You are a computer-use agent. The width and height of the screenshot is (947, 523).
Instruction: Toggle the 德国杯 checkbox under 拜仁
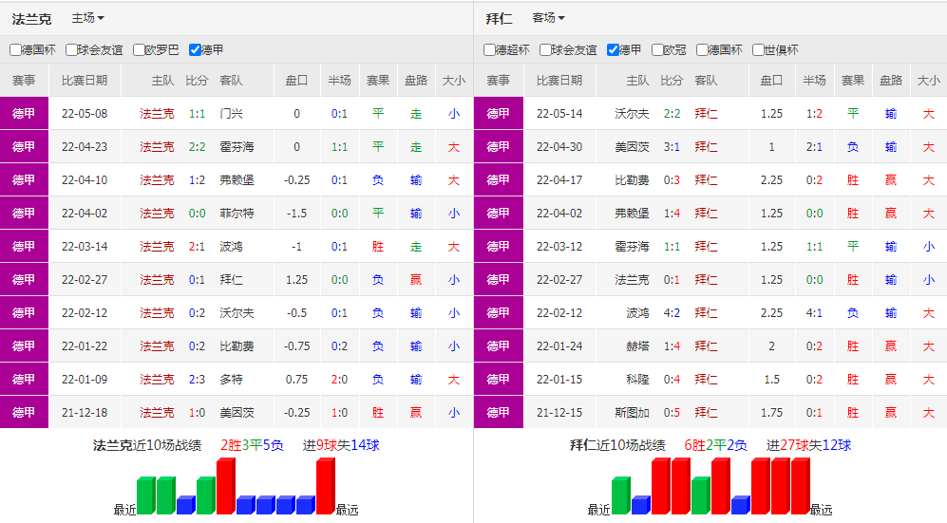coord(702,50)
